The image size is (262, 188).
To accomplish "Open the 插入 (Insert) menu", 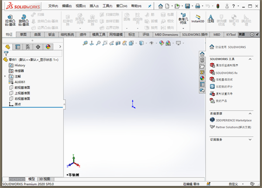I will pyautogui.click(x=93, y=6).
